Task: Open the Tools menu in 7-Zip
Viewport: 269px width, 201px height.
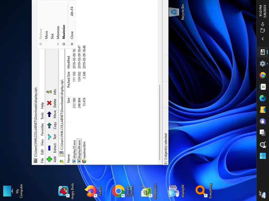Action: pos(42,116)
